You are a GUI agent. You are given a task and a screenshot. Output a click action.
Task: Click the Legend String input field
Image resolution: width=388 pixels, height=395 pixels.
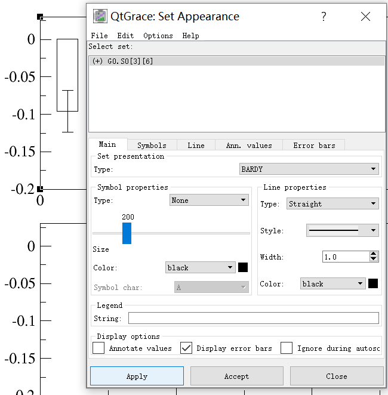253,318
